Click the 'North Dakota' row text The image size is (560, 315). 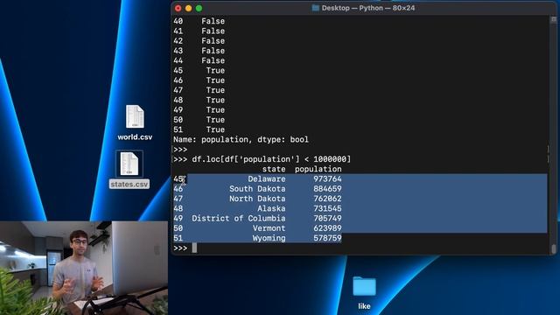[257, 199]
